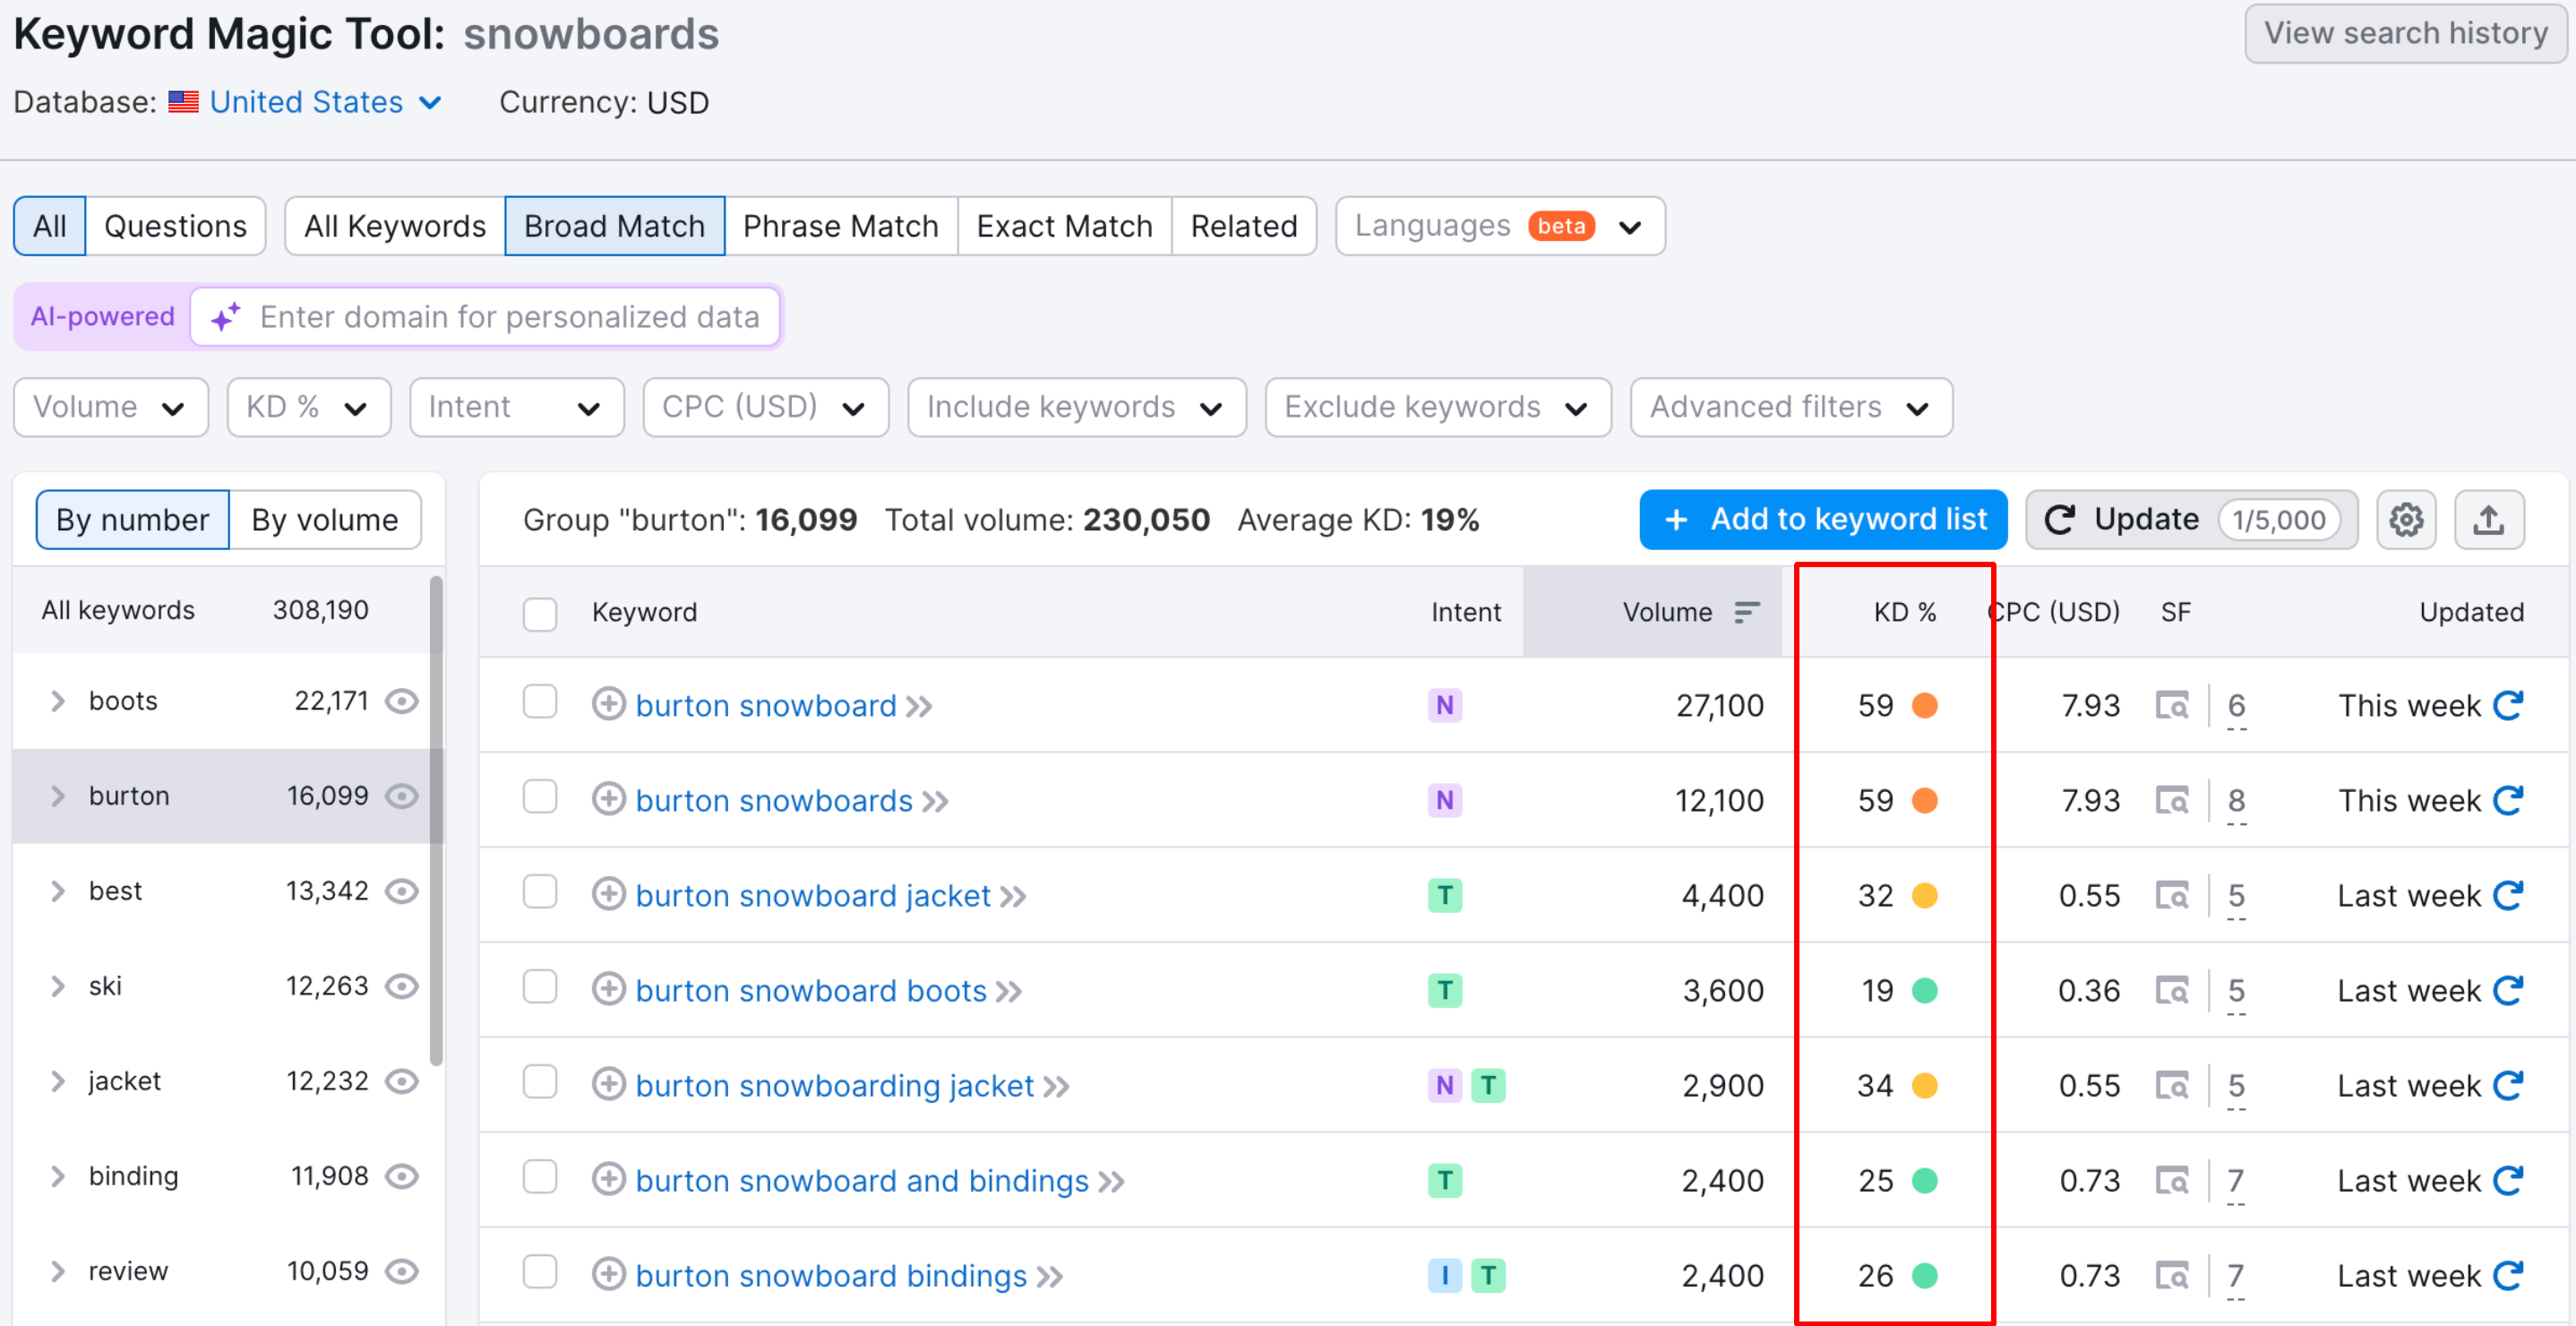Open table settings gear icon
Screen dimensions: 2576x1326
point(2406,519)
